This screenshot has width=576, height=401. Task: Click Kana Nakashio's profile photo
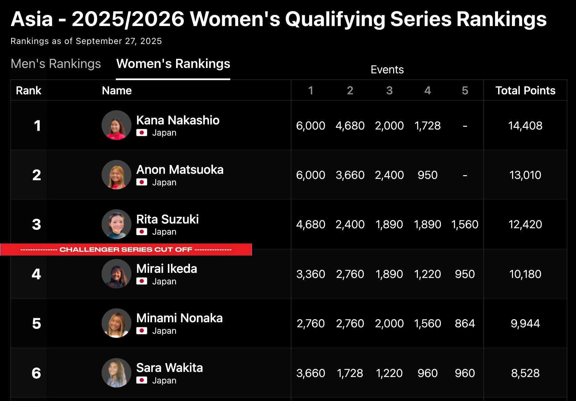coord(116,125)
